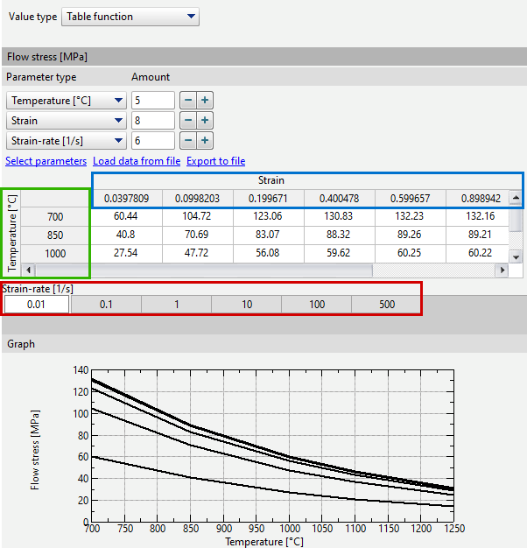Click plus button for Strain-rate amount

[x=204, y=141]
